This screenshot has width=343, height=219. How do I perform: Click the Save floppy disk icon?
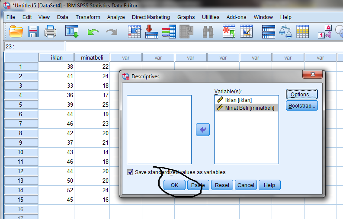click(33, 32)
